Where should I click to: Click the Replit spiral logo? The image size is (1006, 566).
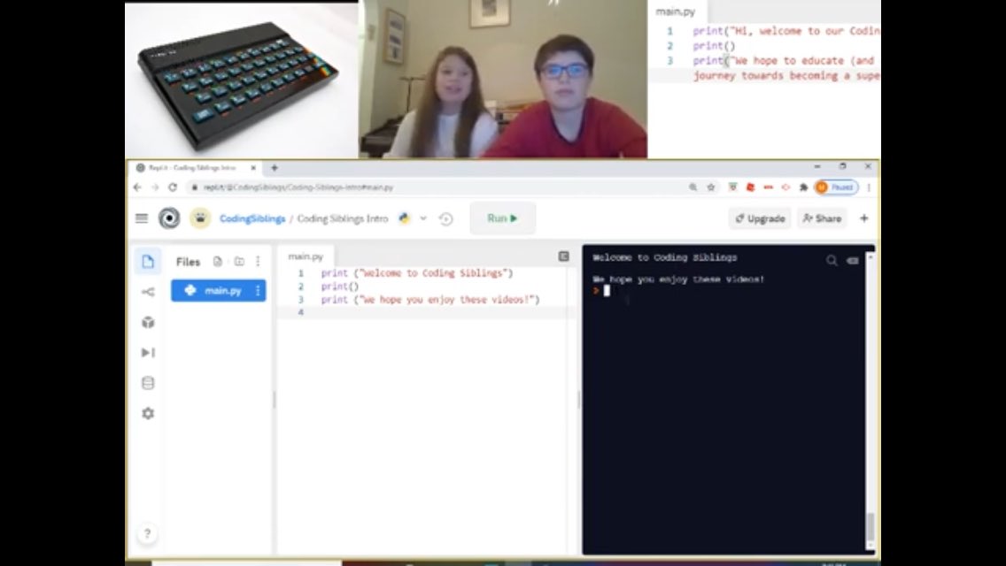(x=169, y=218)
